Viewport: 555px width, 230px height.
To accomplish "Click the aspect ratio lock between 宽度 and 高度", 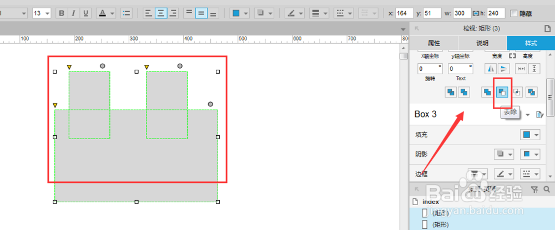I will point(512,56).
